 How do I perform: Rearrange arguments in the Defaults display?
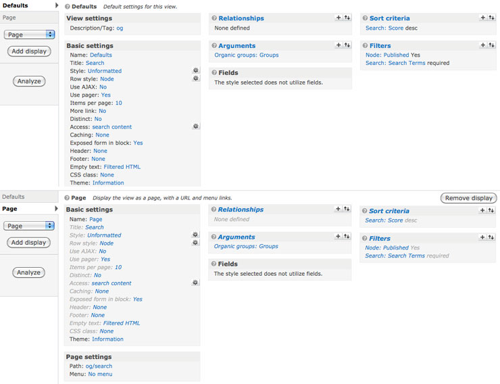pyautogui.click(x=347, y=45)
